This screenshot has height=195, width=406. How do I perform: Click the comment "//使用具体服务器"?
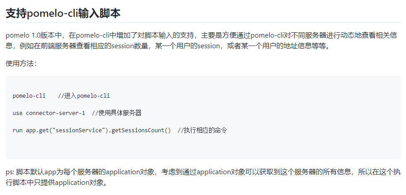[x=117, y=113]
